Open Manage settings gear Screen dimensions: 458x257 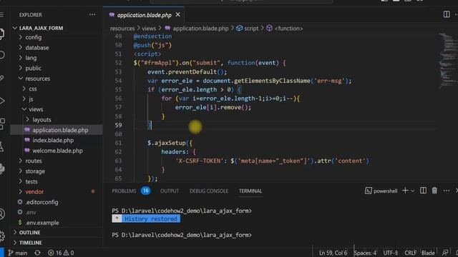[x=2, y=236]
